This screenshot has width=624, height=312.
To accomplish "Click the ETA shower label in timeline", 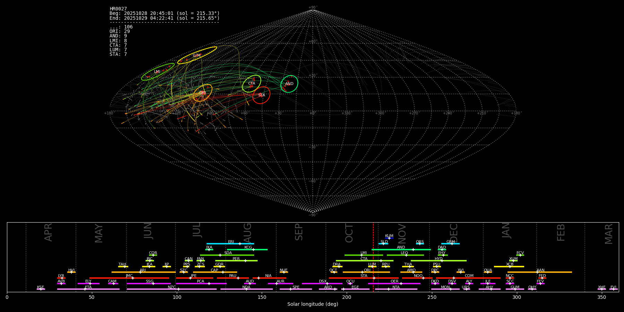I will coord(88,287).
